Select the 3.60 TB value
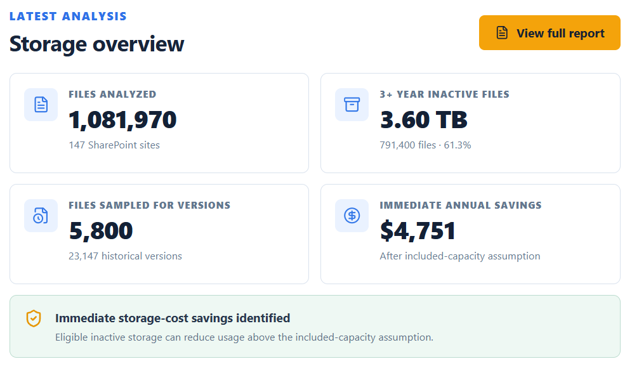Image resolution: width=632 pixels, height=366 pixels. [424, 120]
